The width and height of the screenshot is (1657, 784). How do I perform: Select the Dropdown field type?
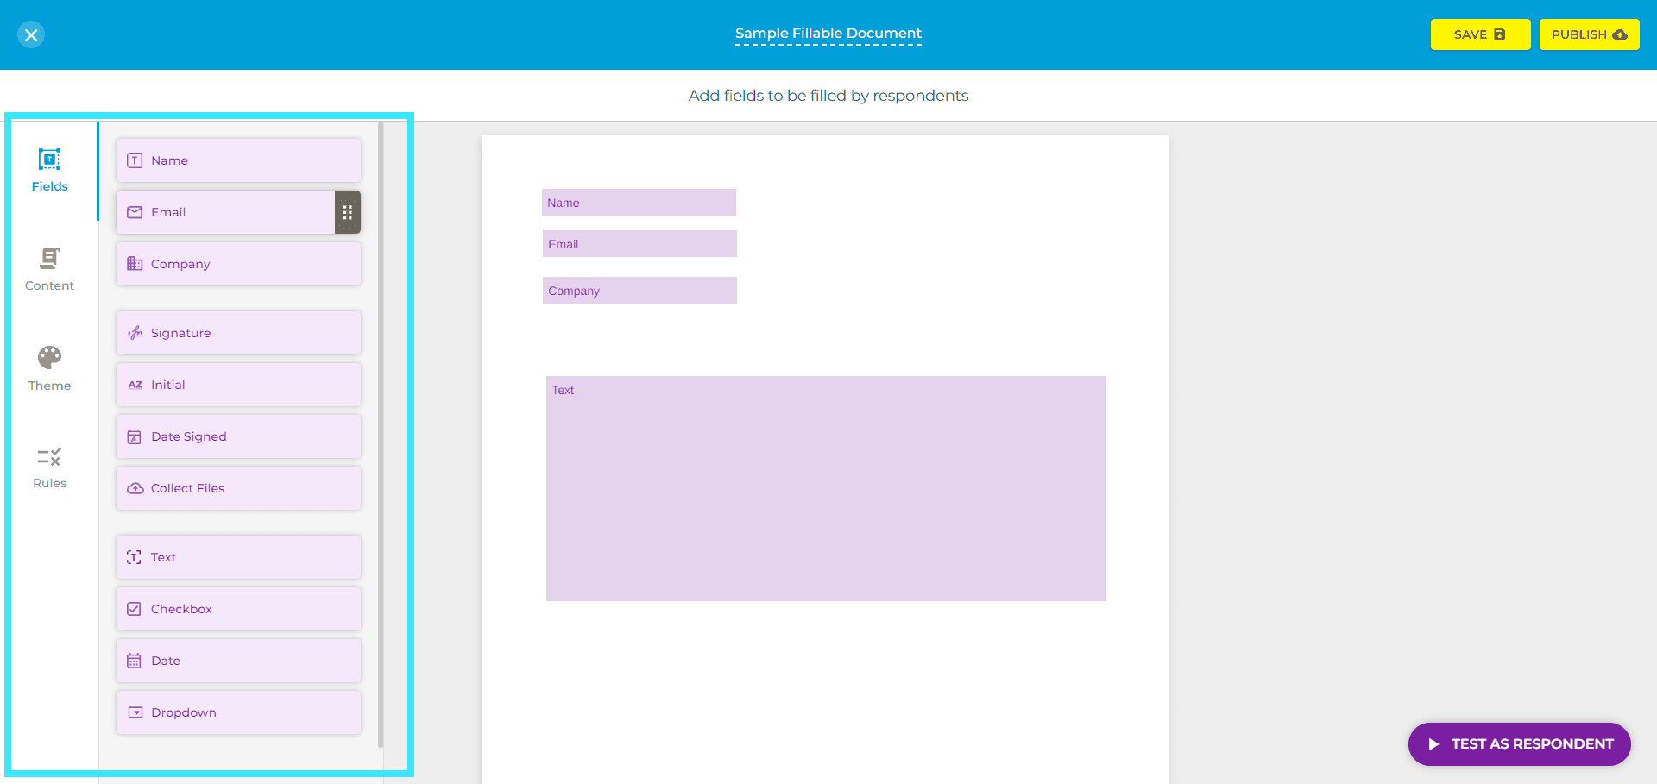[238, 712]
